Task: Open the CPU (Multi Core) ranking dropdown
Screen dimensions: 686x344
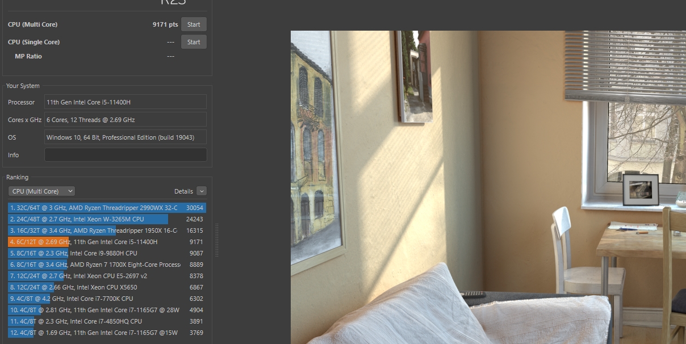Action: (x=41, y=191)
